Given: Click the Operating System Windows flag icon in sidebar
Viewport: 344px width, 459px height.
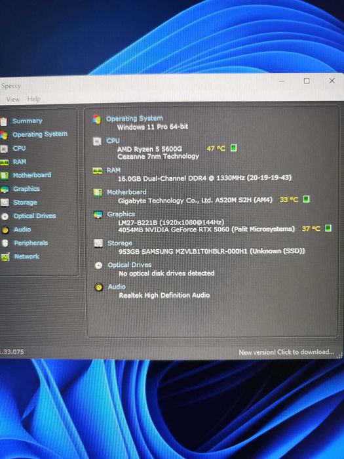Looking at the screenshot, I should [4, 135].
